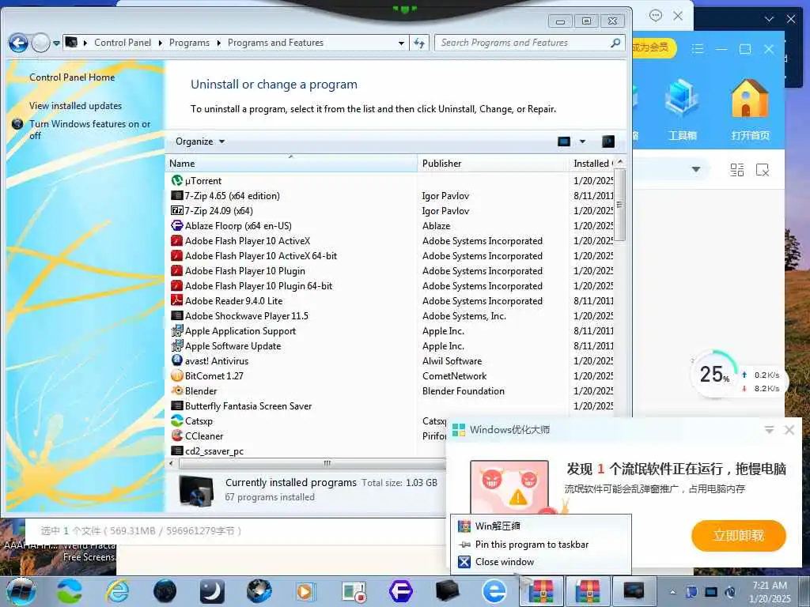Open Internet Explorer from taskbar
The image size is (810, 607).
coord(118,591)
